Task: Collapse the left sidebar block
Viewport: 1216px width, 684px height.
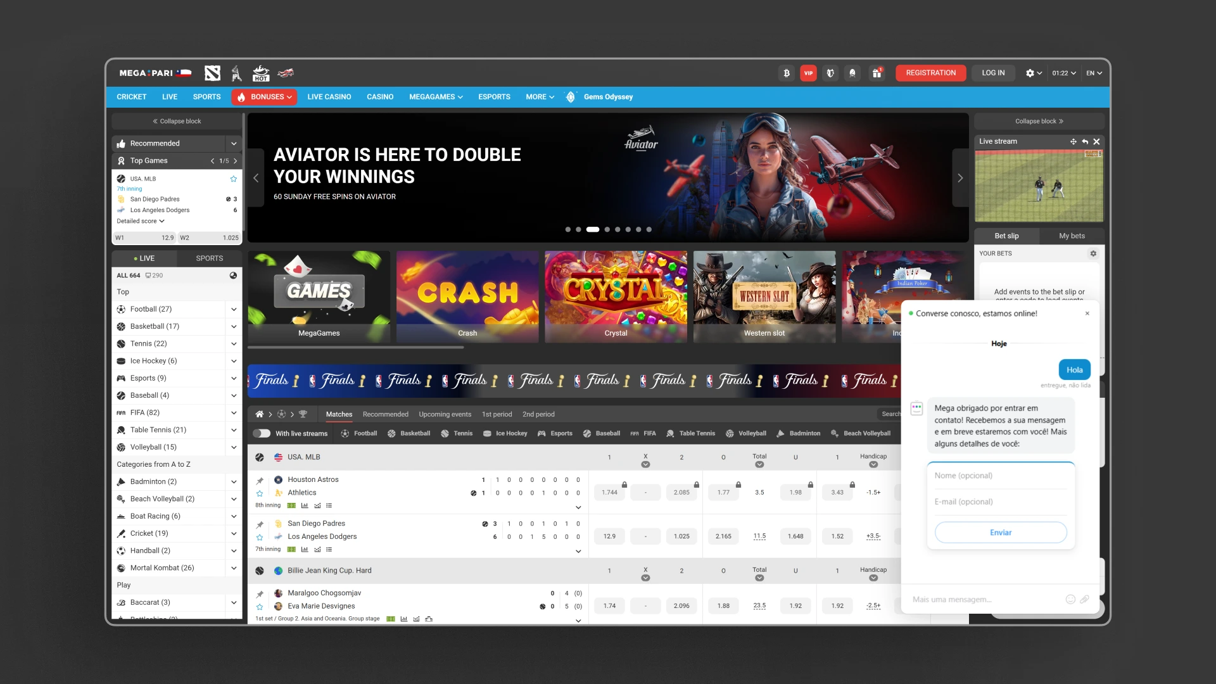Action: coord(177,121)
